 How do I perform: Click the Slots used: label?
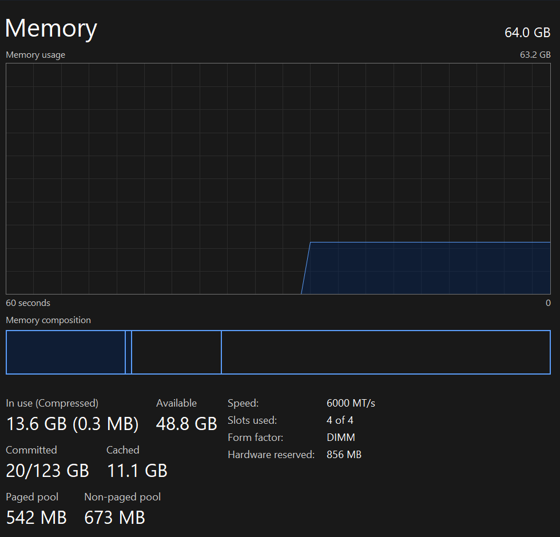[x=252, y=420]
